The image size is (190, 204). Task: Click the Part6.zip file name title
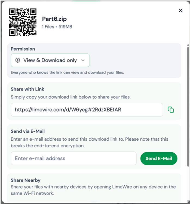tap(54, 19)
